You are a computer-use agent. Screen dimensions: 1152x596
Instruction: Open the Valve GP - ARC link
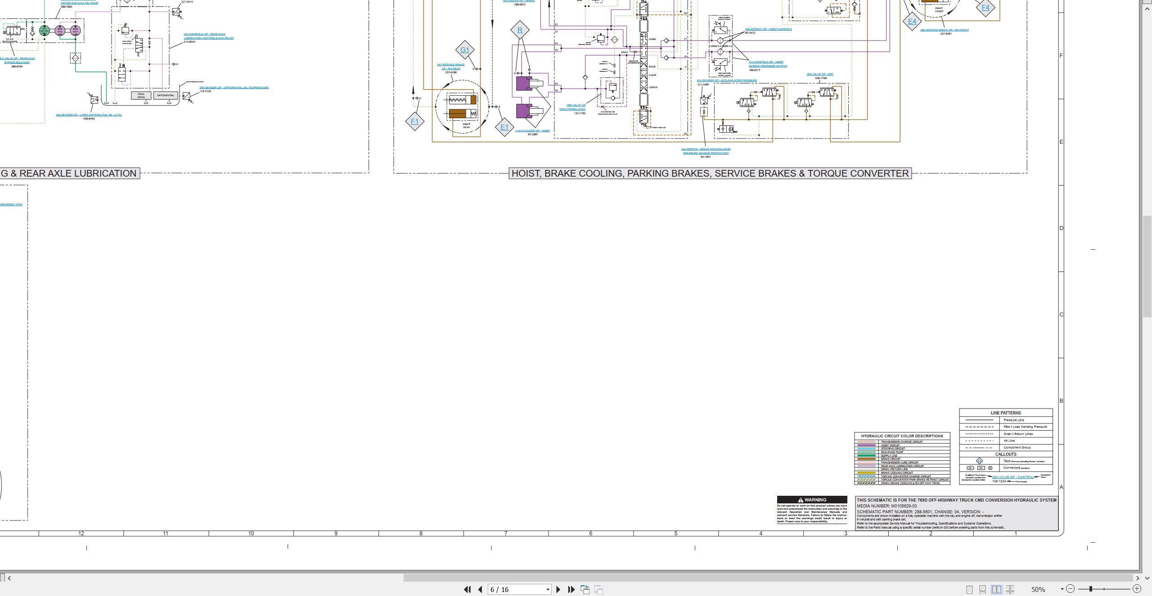coord(820,74)
